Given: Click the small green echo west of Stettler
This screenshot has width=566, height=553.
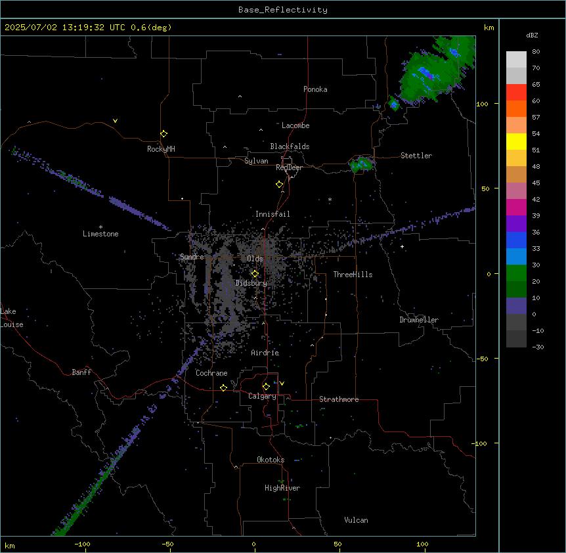Looking at the screenshot, I should coord(361,164).
